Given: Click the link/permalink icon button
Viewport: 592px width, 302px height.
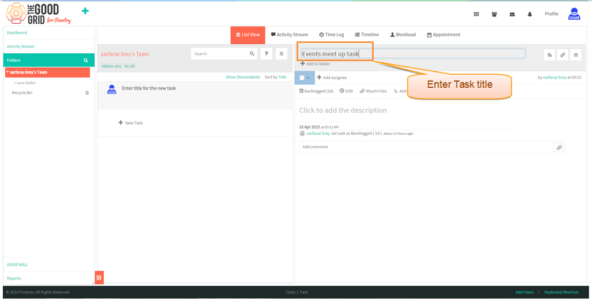Looking at the screenshot, I should [x=563, y=55].
